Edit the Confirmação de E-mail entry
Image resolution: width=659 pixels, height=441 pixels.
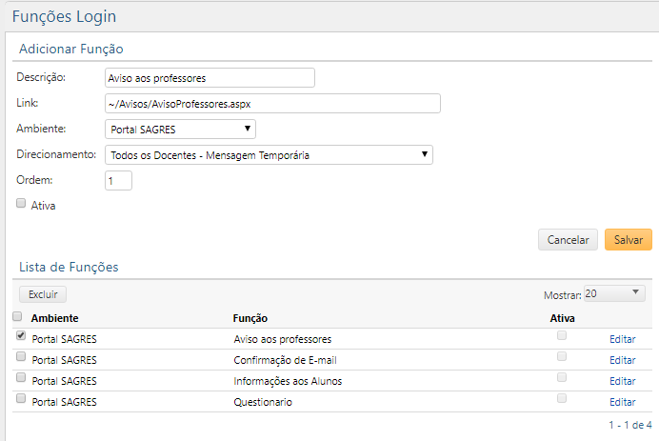point(622,360)
